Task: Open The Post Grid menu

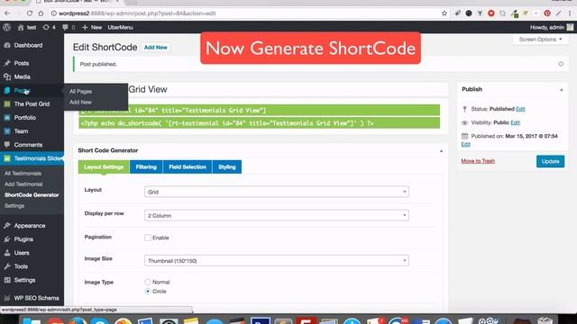Action: point(32,104)
